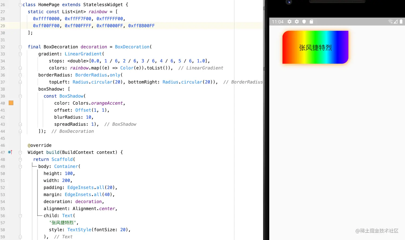Collapse the Container fold on line 49
Viewport: 405px width, 240px height.
20,167
